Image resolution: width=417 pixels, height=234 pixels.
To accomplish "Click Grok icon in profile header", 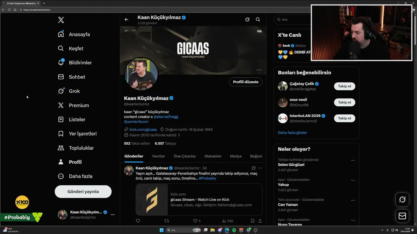I will [x=247, y=19].
